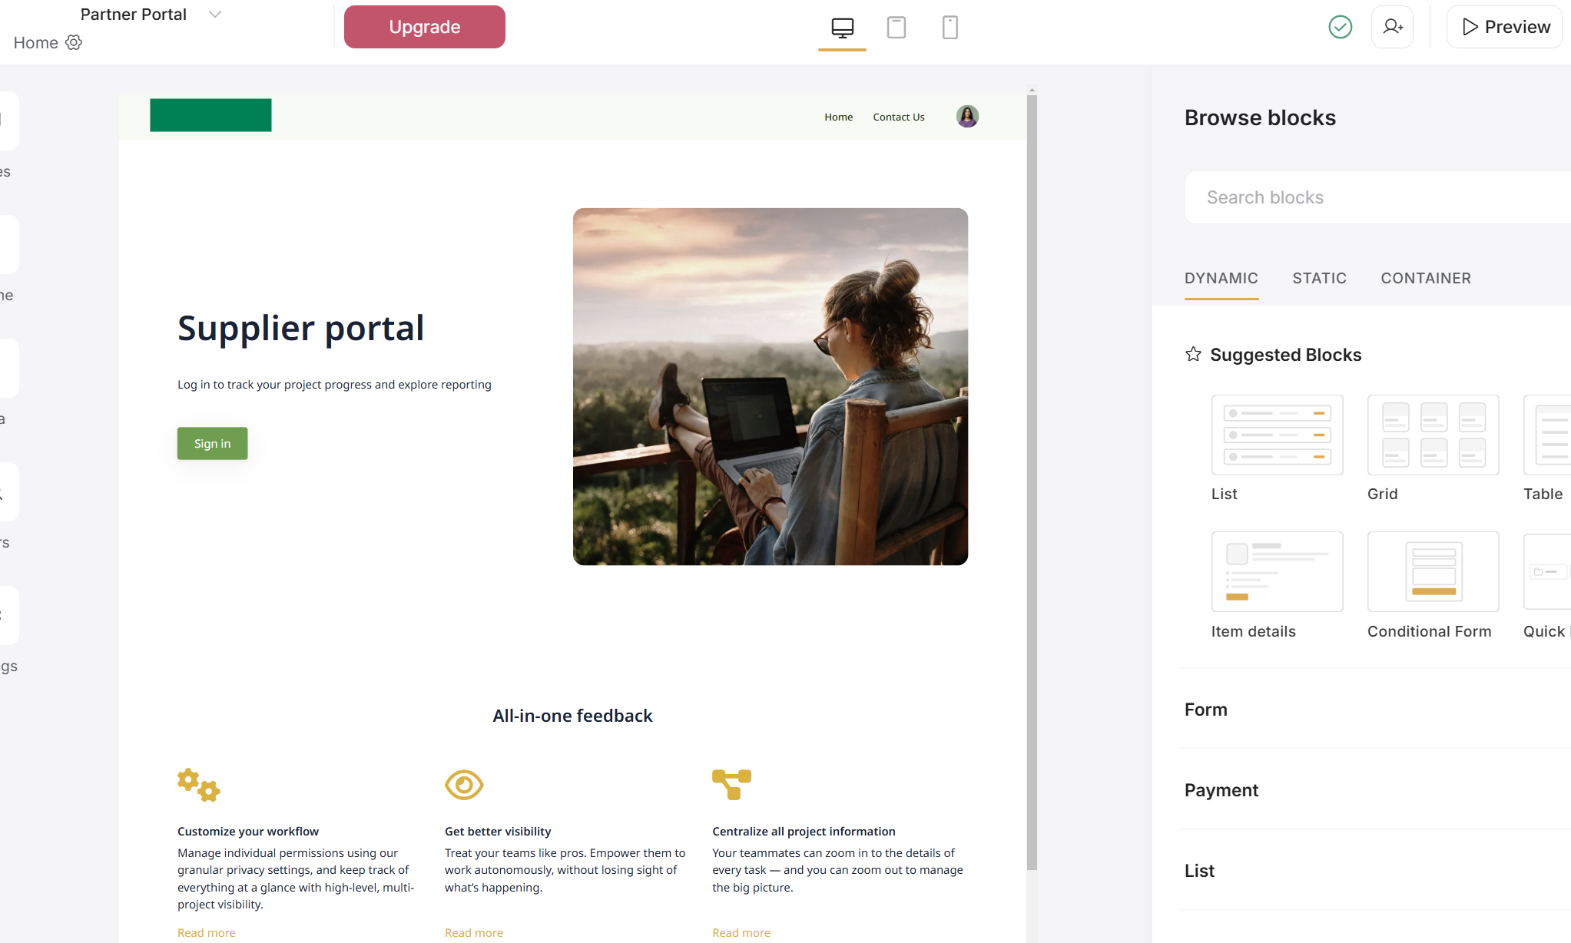
Task: Click into the Search blocks field
Action: coord(1374,197)
